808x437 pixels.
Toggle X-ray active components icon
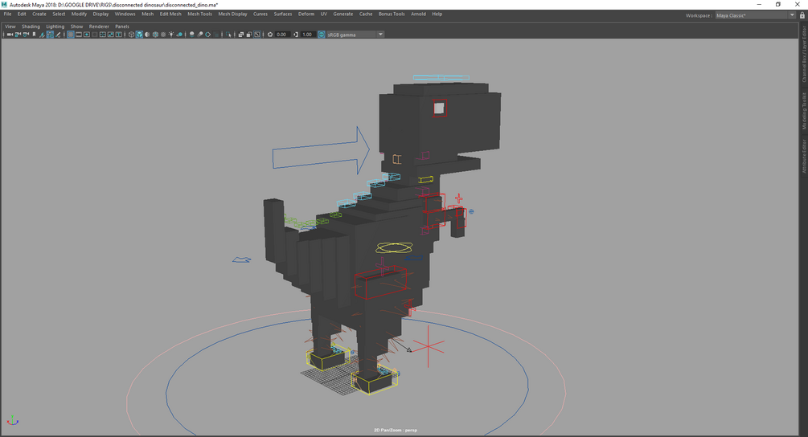click(x=249, y=35)
